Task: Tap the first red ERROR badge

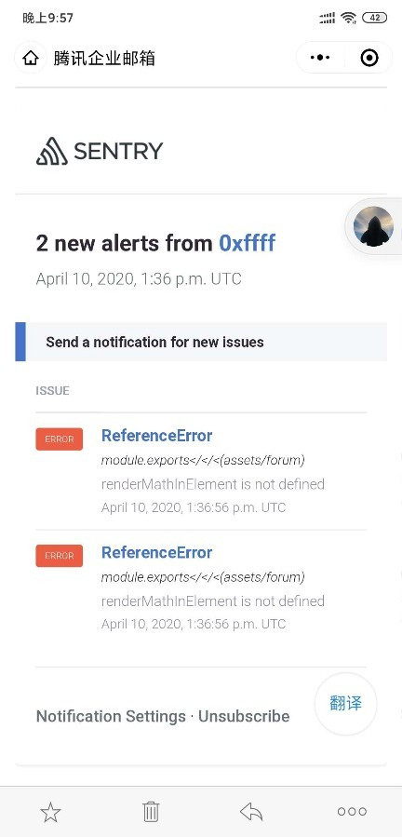Action: coord(60,439)
